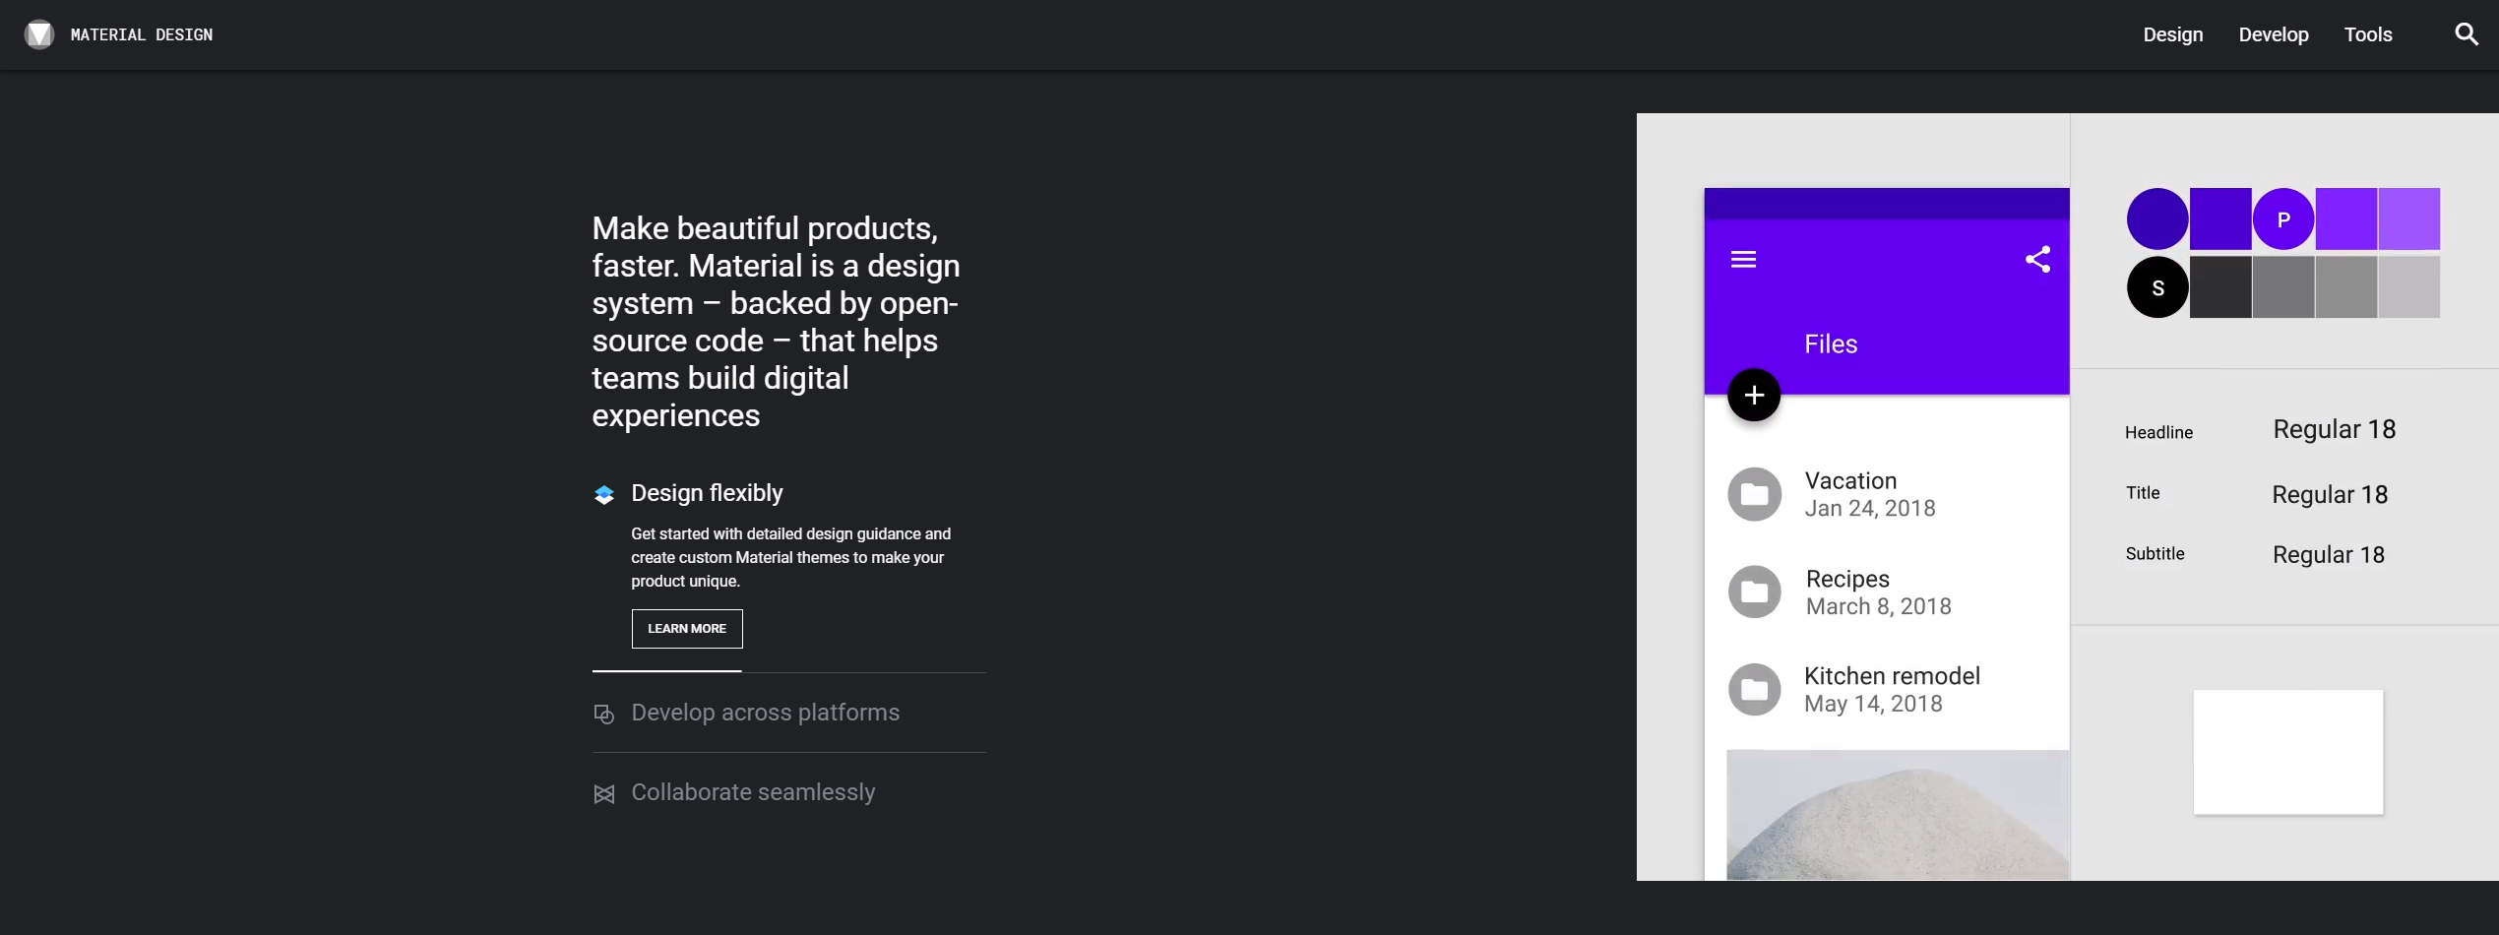Pick the dark indigo circle swatch
Viewport: 2499px width, 935px height.
pos(2157,219)
